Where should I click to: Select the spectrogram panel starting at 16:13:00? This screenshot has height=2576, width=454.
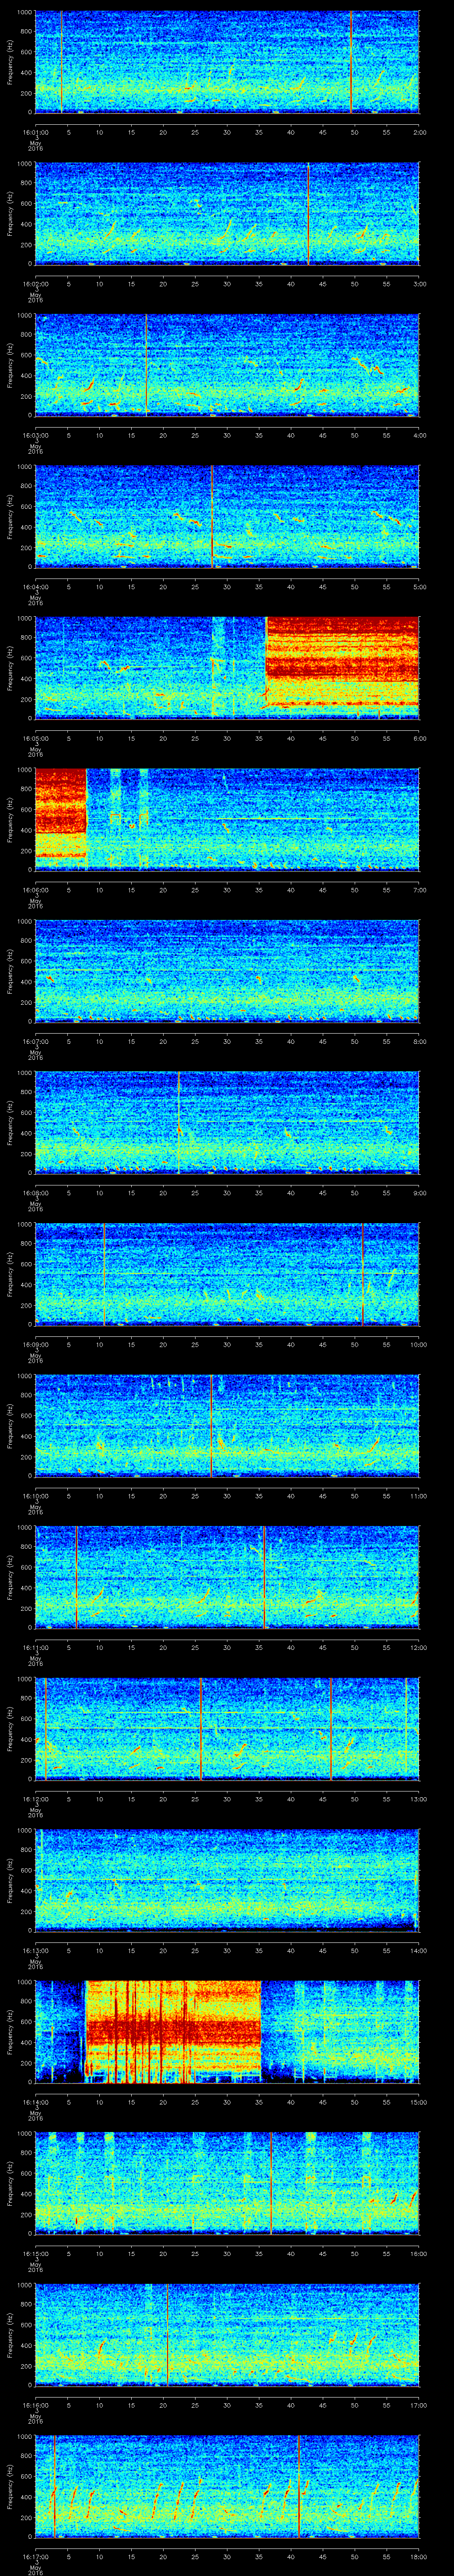point(227,1879)
